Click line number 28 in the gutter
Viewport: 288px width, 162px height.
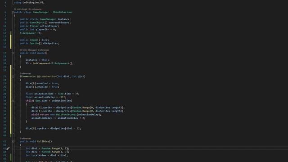pyautogui.click(x=5, y=94)
